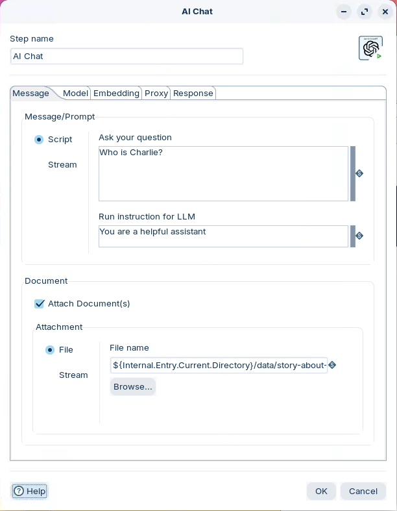
Task: Go to the Proxy tab
Action: click(x=156, y=93)
